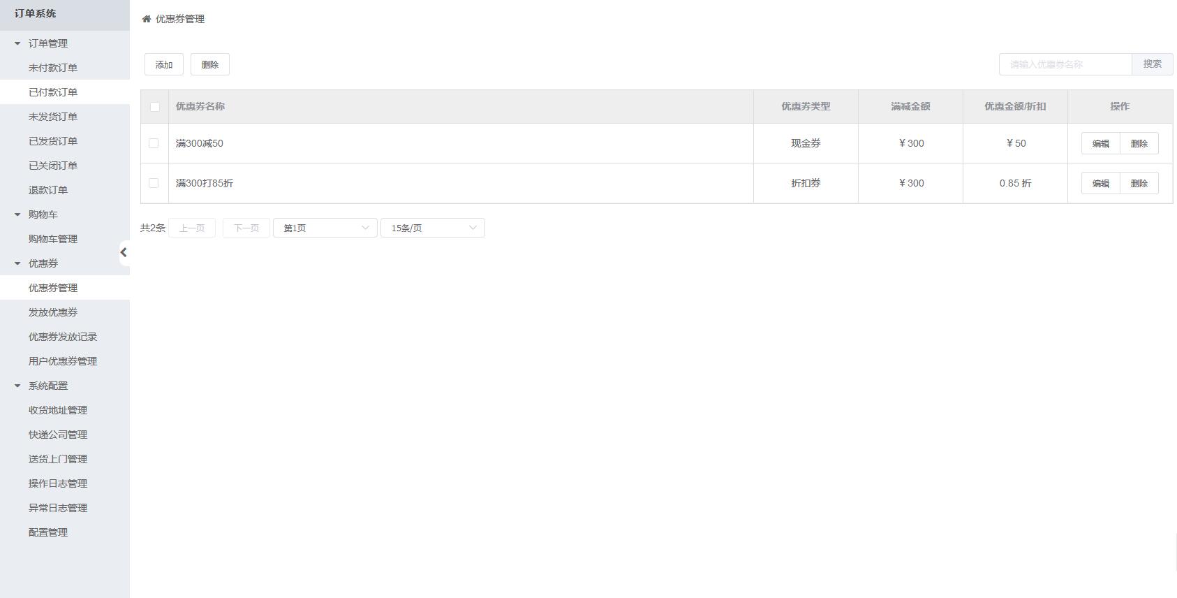1177x598 pixels.
Task: Check the 满300减50 row checkbox
Action: (154, 143)
